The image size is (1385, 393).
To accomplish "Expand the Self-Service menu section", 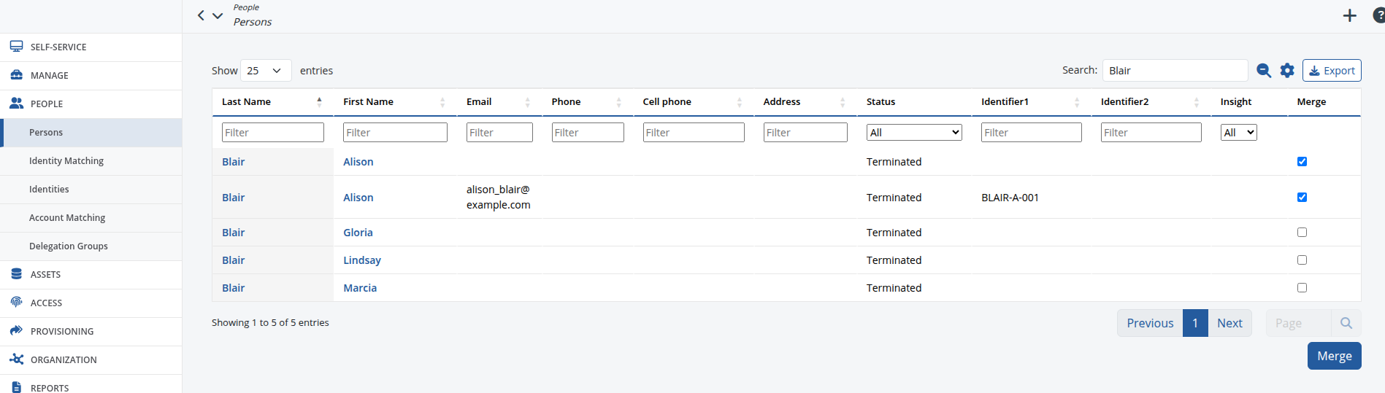I will (x=91, y=47).
